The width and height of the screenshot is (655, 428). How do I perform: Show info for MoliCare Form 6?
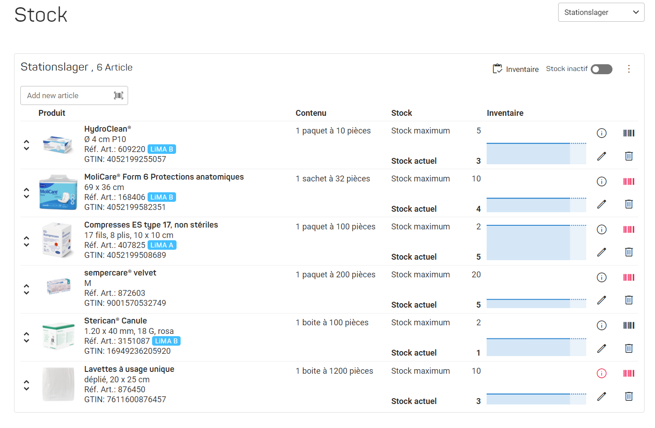(602, 181)
